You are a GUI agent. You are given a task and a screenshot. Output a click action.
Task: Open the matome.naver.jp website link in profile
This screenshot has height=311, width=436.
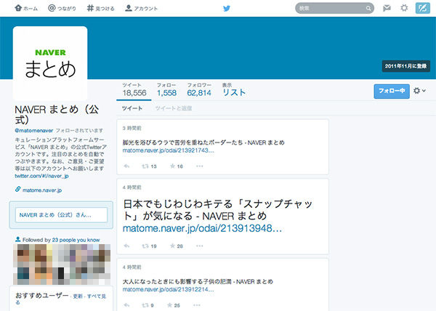[42, 190]
